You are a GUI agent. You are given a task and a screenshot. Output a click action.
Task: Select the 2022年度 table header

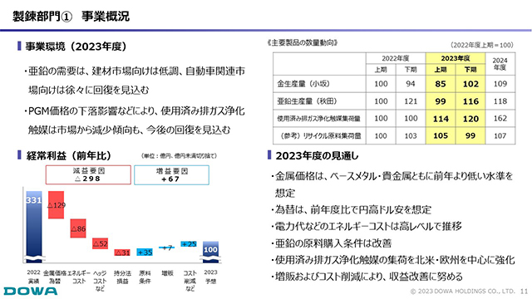[396, 58]
